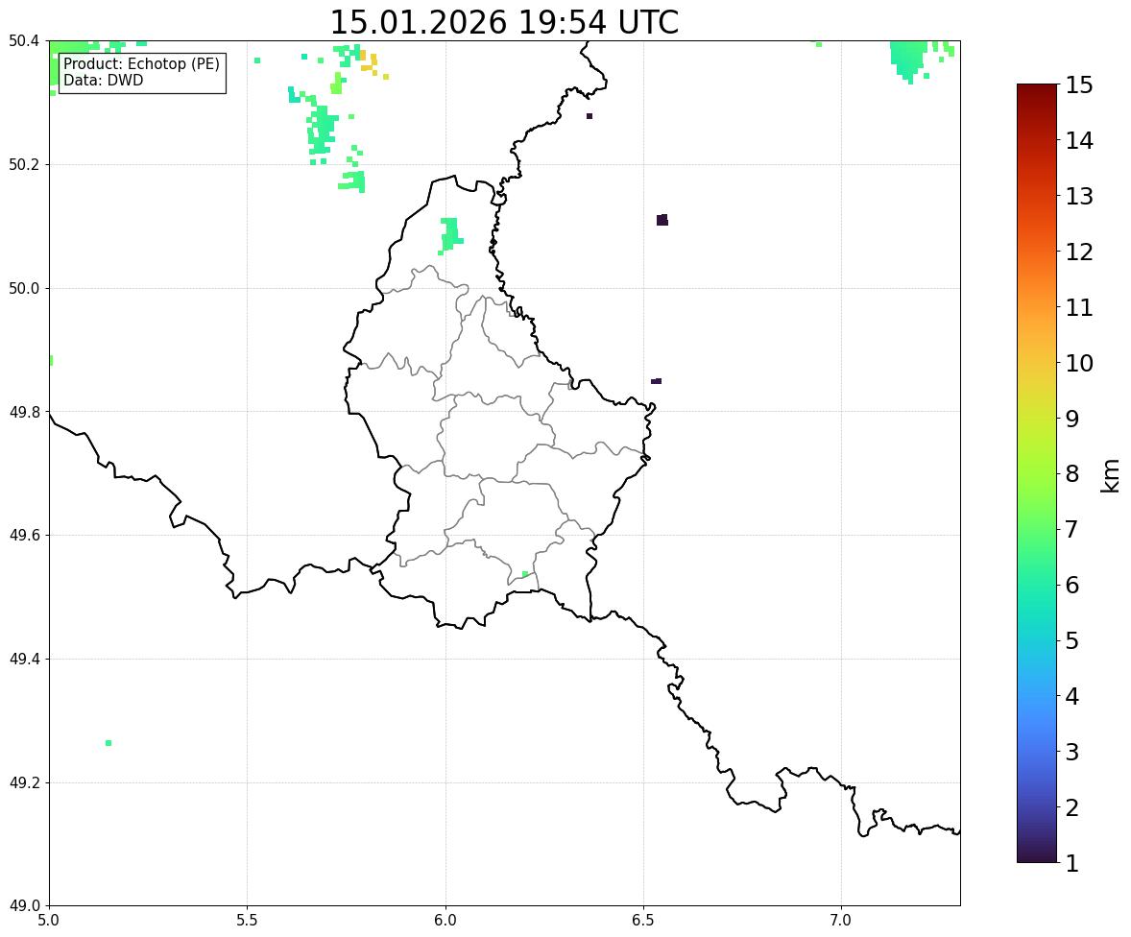Click colorbar tick label "3"
Screen dimensions: 1131x937
pos(1072,752)
